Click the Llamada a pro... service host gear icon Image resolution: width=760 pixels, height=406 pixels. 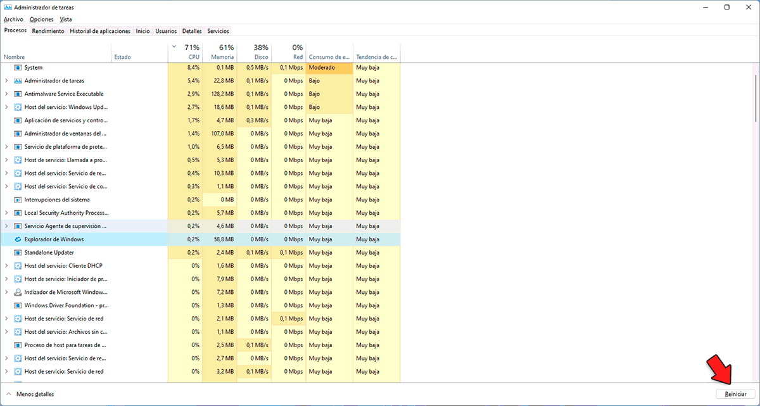click(18, 160)
